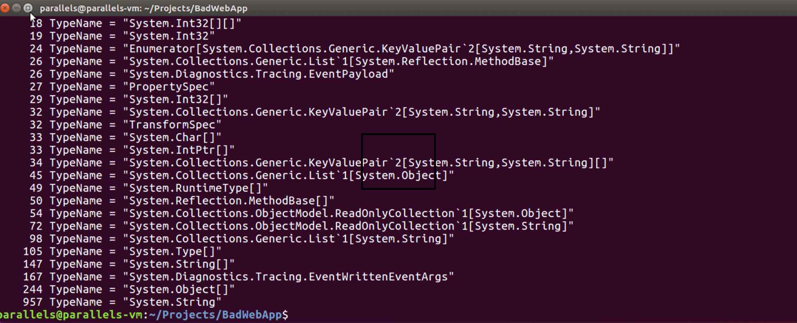The image size is (797, 323).
Task: Click the "System.String[]" line with count 147
Action: tap(178, 264)
